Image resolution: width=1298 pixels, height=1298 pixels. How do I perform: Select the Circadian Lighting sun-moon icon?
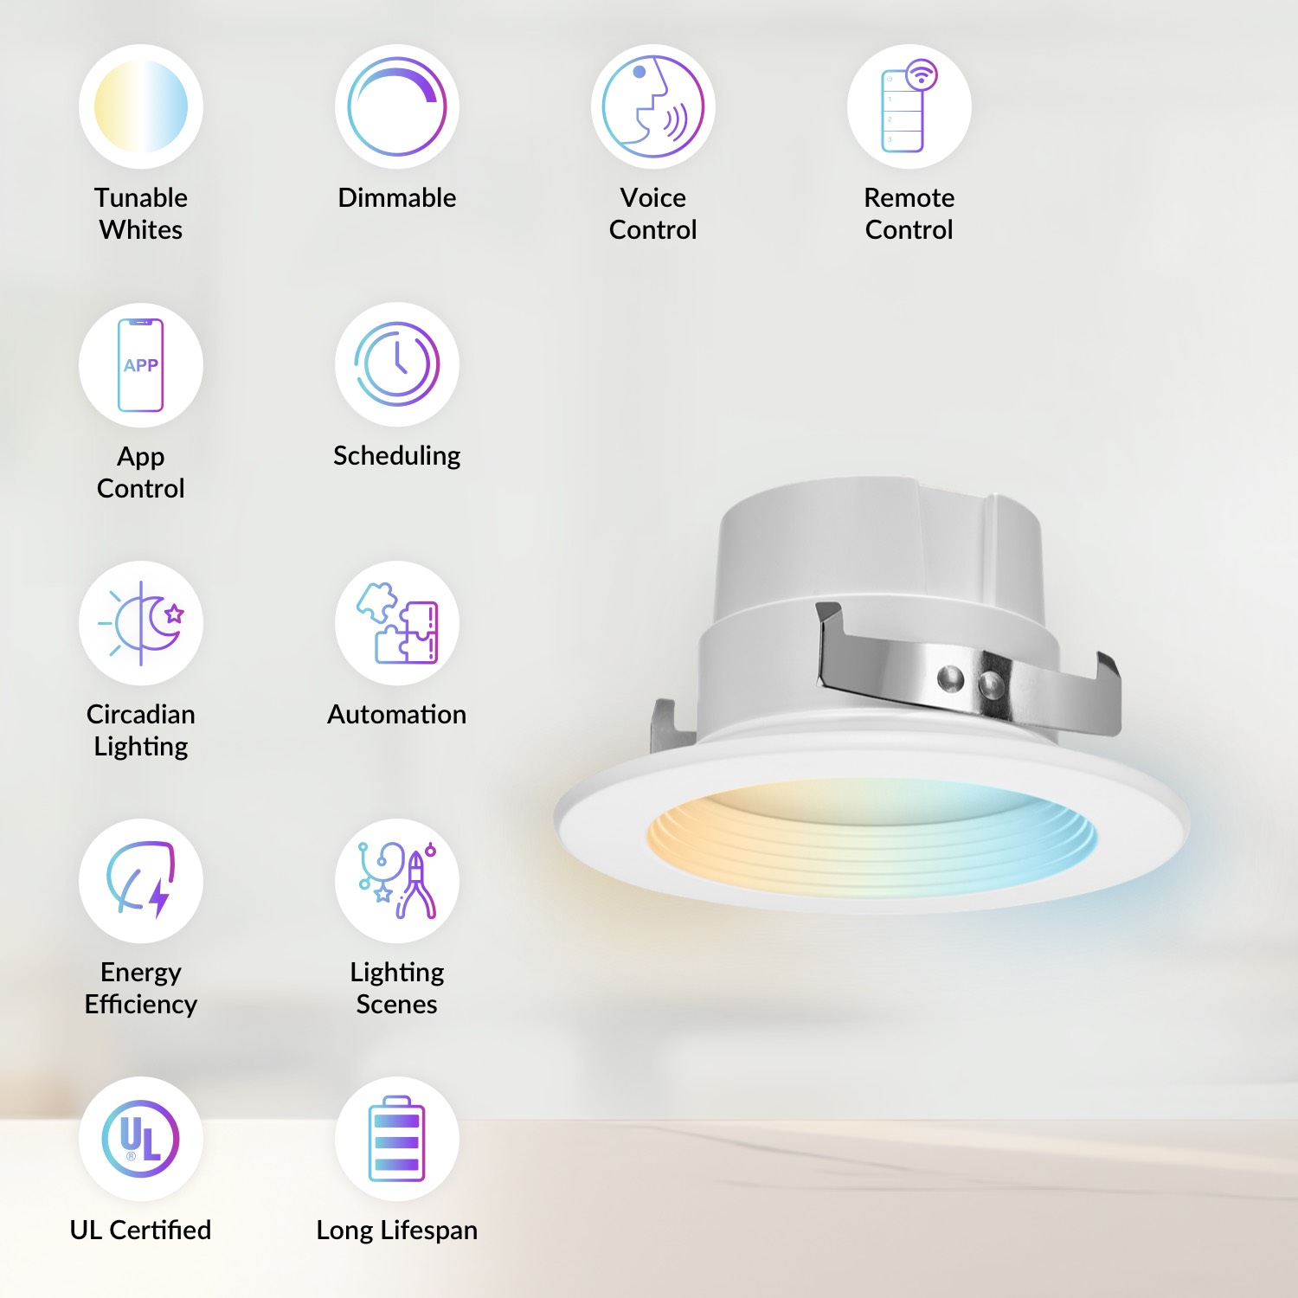[x=141, y=623]
